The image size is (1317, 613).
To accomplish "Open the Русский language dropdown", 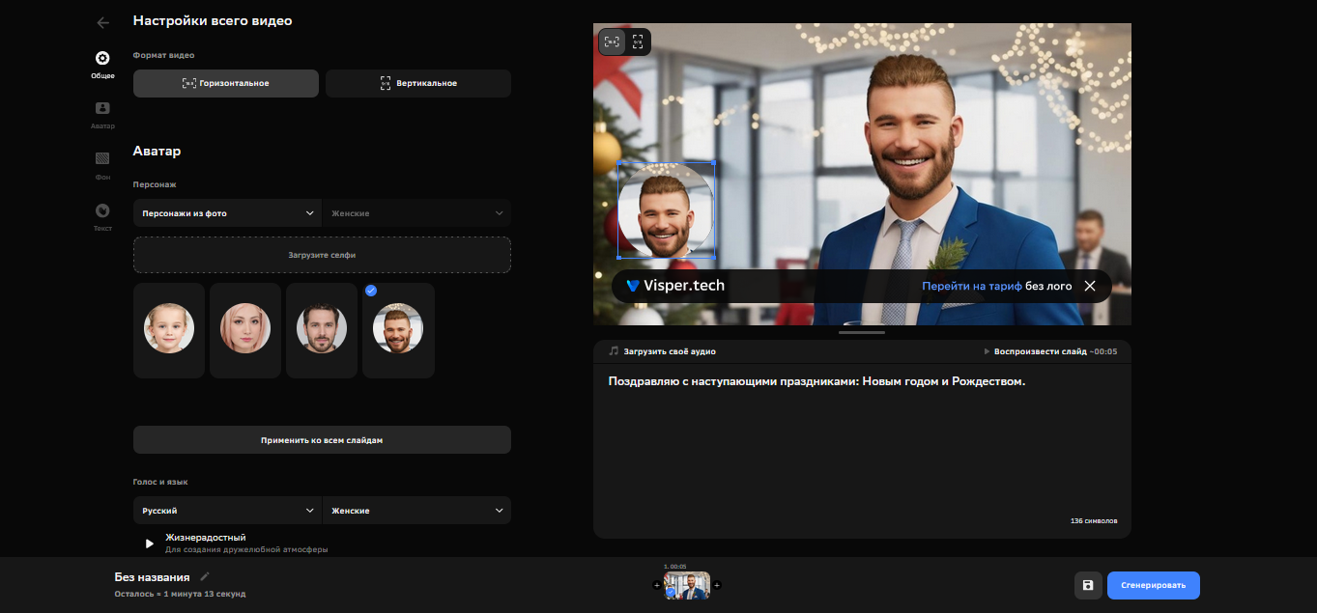I will (227, 511).
